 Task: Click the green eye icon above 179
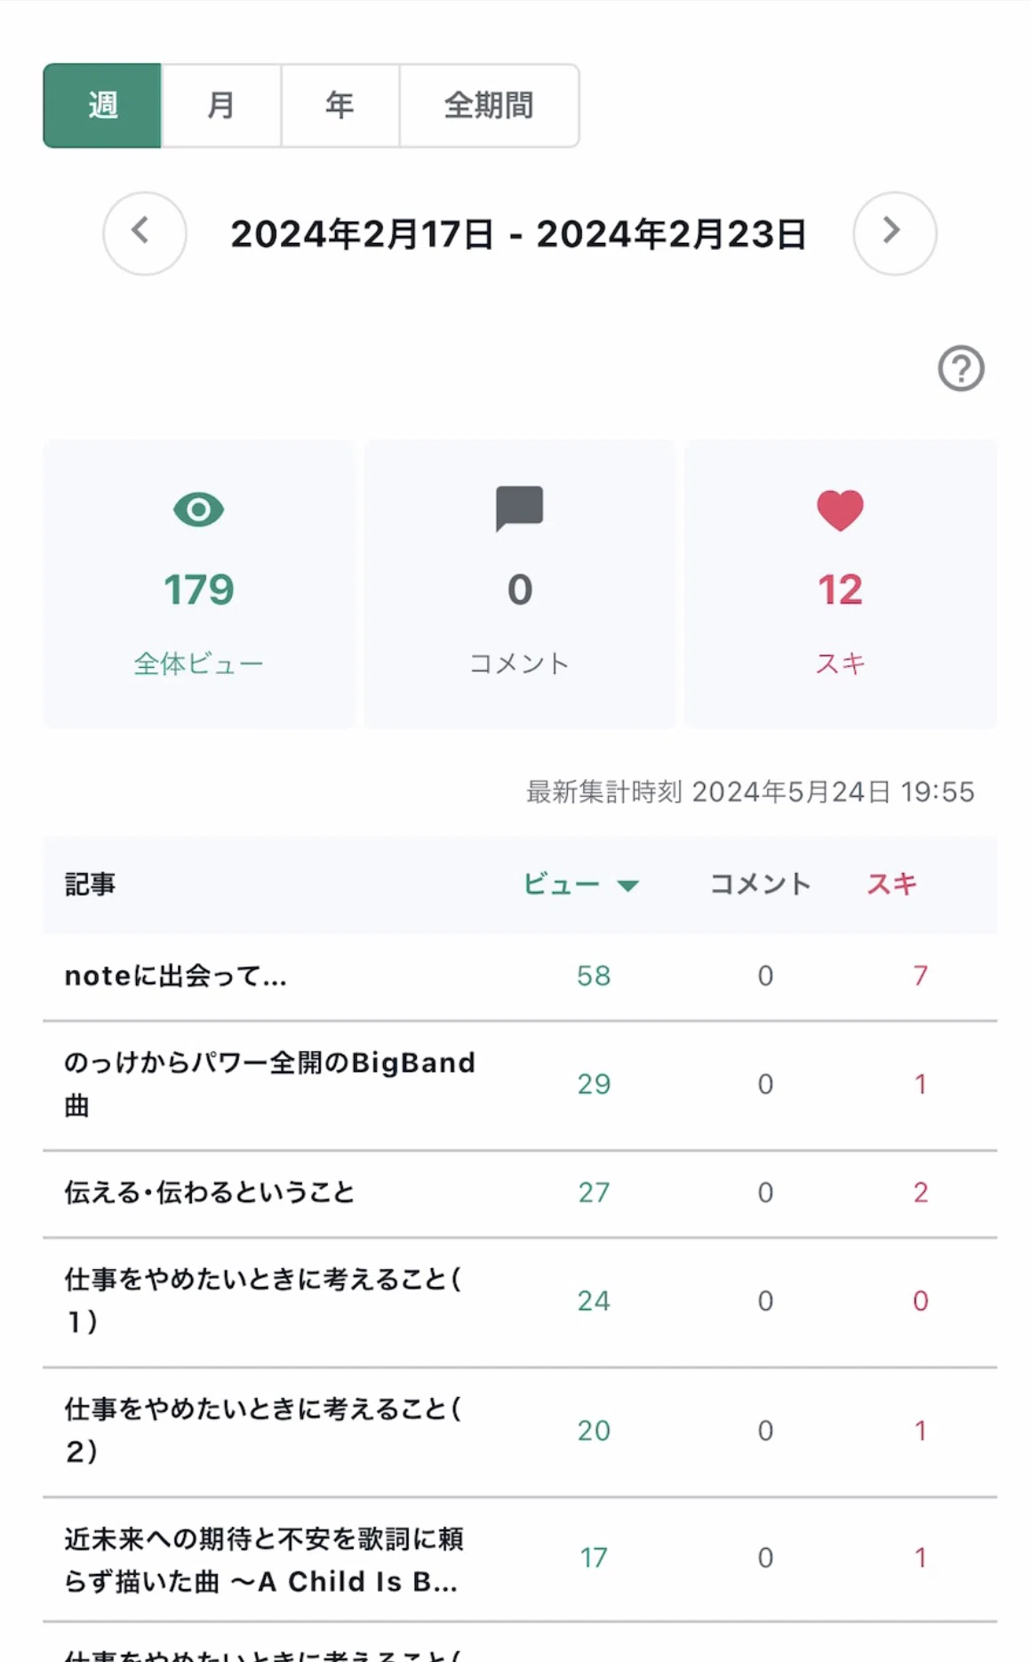tap(198, 510)
